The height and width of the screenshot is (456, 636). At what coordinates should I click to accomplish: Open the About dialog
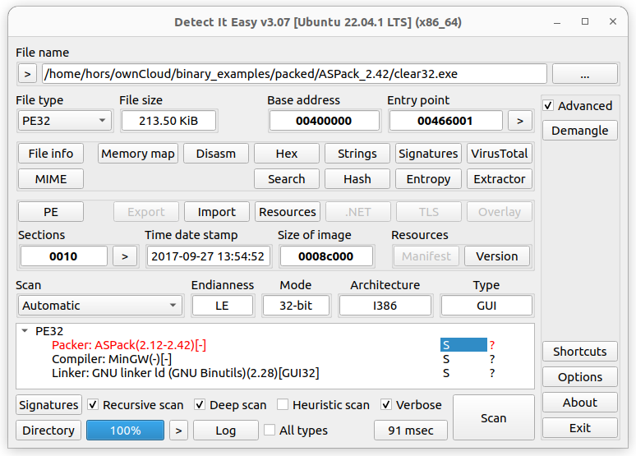(579, 403)
